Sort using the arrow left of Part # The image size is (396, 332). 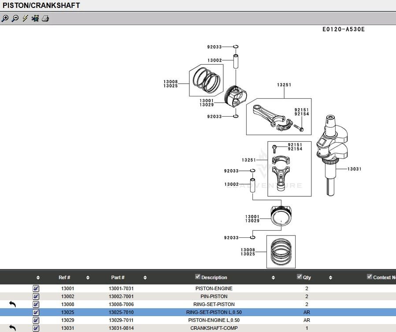point(88,278)
